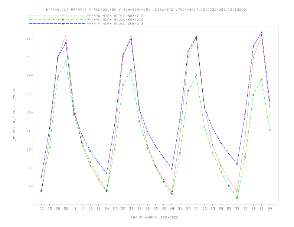
Task: Click y-axis tick label 15
Action: point(29,57)
